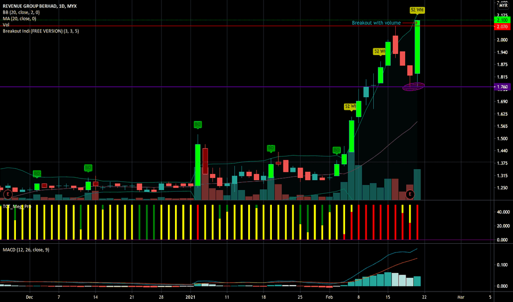
Task: Click the 1.250 price axis value
Action: tap(502, 188)
